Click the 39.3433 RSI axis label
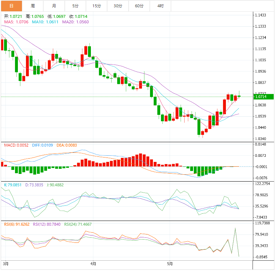The image size is (277, 272). 261,246
